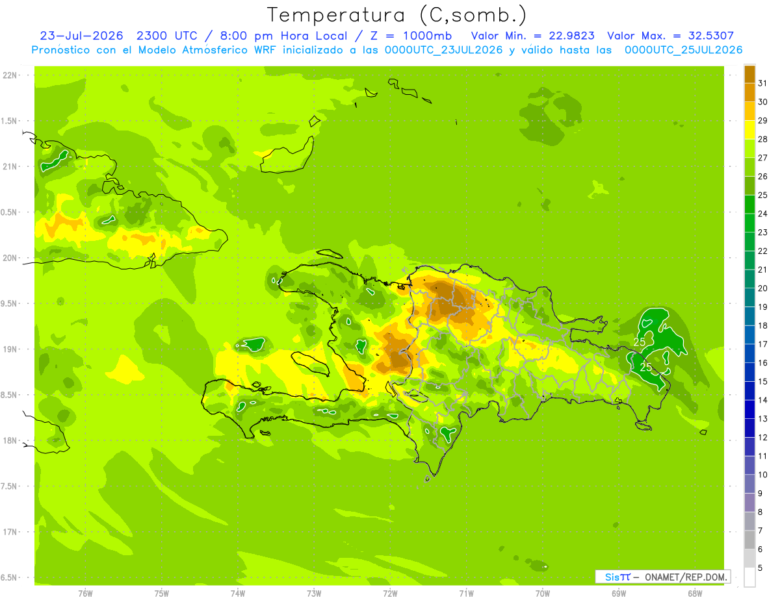This screenshot has height=602, width=780.
Task: Click the '18N' latitude label
Action: tap(10, 440)
